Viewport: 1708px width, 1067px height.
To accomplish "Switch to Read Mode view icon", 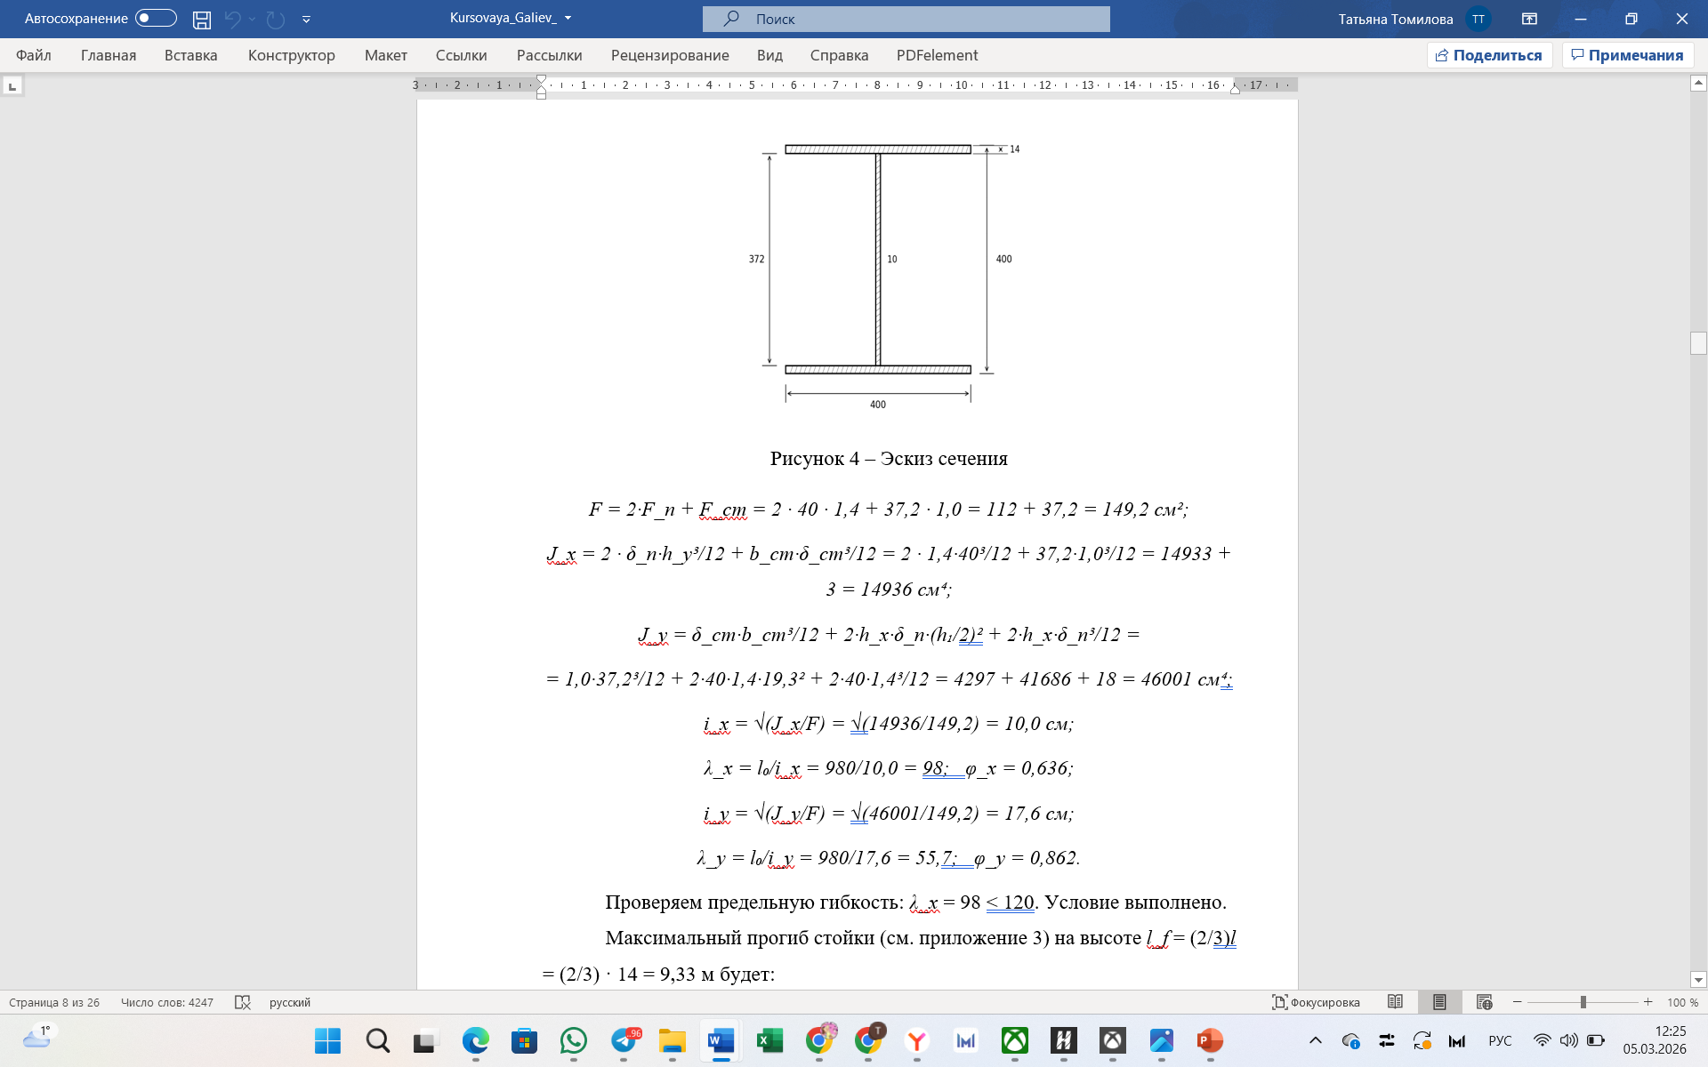I will coord(1395,1002).
